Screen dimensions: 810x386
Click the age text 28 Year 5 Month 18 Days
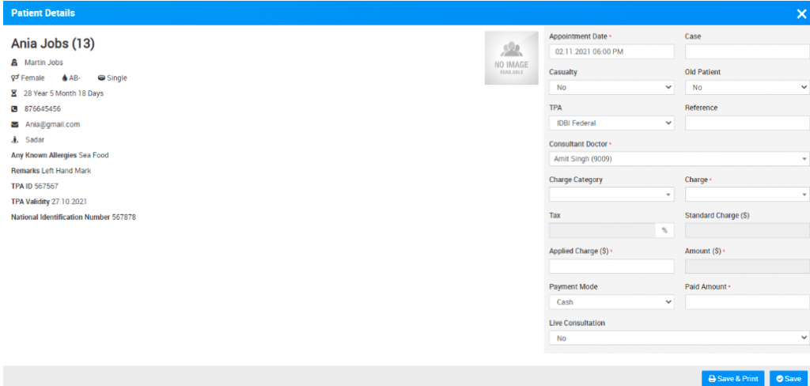pyautogui.click(x=63, y=93)
